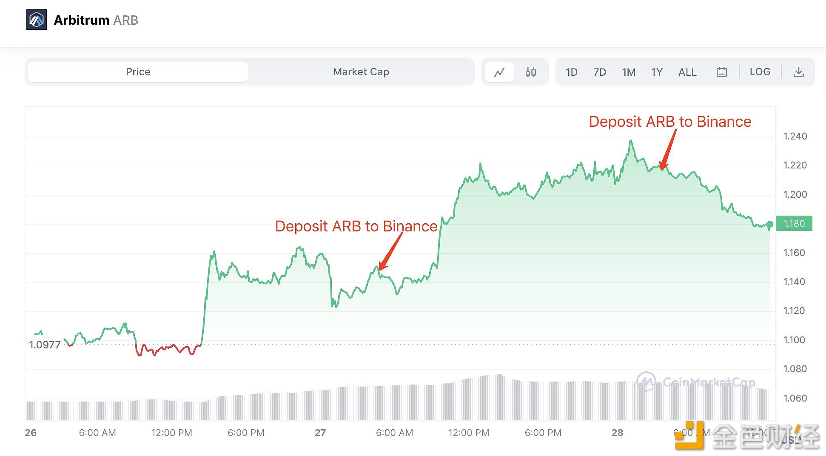Screen dimensions: 826x456
Task: Click the end-point dot on price line
Action: [770, 224]
